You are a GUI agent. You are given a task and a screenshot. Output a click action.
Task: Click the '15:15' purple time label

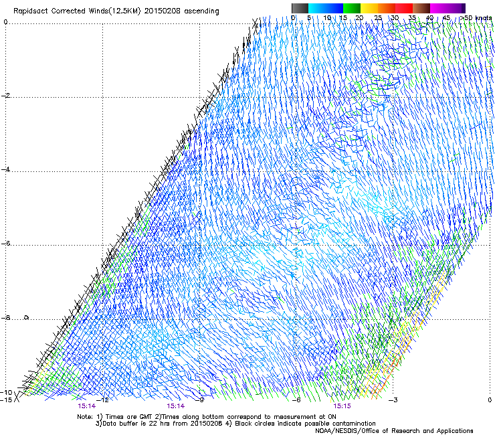(342, 406)
